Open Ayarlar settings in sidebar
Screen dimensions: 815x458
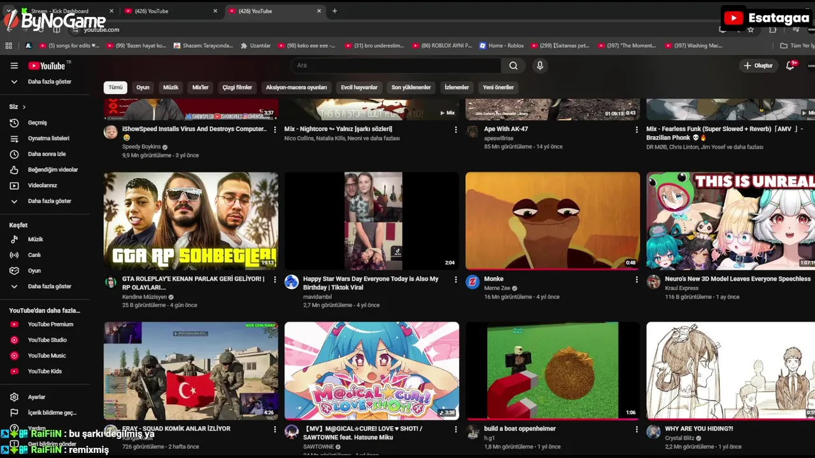point(36,397)
